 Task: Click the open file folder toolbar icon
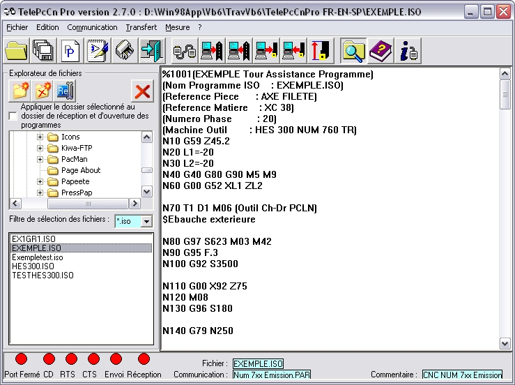pos(16,51)
